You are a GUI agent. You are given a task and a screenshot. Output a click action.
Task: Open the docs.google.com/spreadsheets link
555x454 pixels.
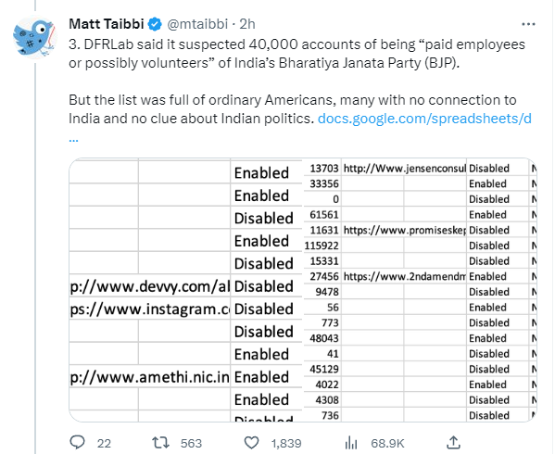click(x=424, y=119)
